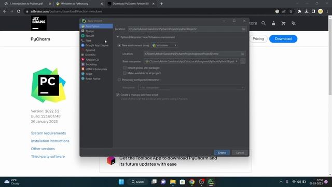The image size is (332, 187).
Task: Open File Explorer from taskbar
Action: 173,182
